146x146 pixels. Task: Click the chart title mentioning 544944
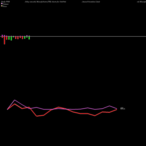point(46,2)
